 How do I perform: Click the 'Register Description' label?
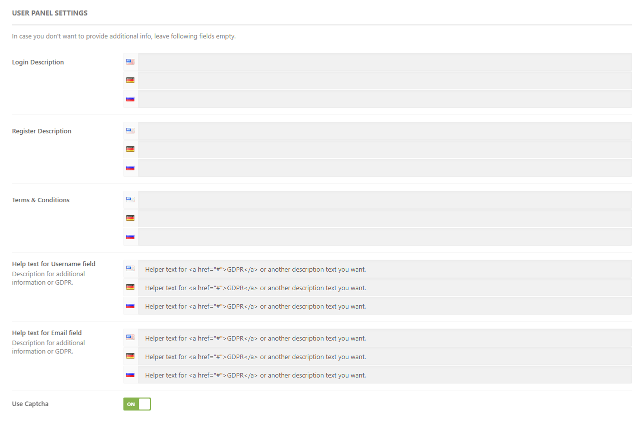click(x=41, y=131)
